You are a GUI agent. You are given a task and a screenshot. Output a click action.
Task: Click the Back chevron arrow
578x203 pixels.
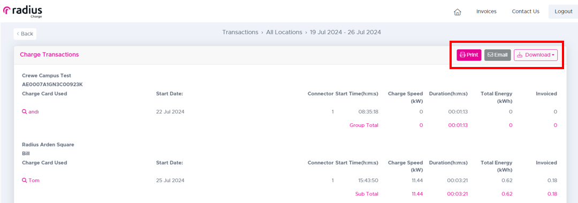pos(18,34)
